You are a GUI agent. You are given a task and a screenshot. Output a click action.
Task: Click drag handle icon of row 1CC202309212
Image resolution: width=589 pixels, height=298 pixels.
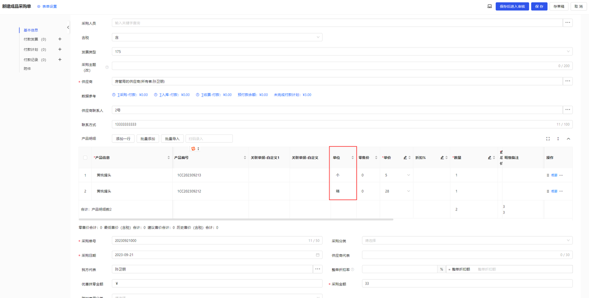pos(548,191)
